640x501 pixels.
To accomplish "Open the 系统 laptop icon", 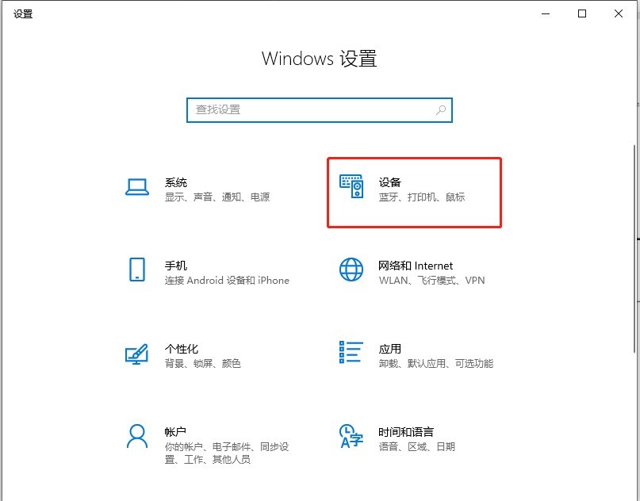I will point(136,187).
